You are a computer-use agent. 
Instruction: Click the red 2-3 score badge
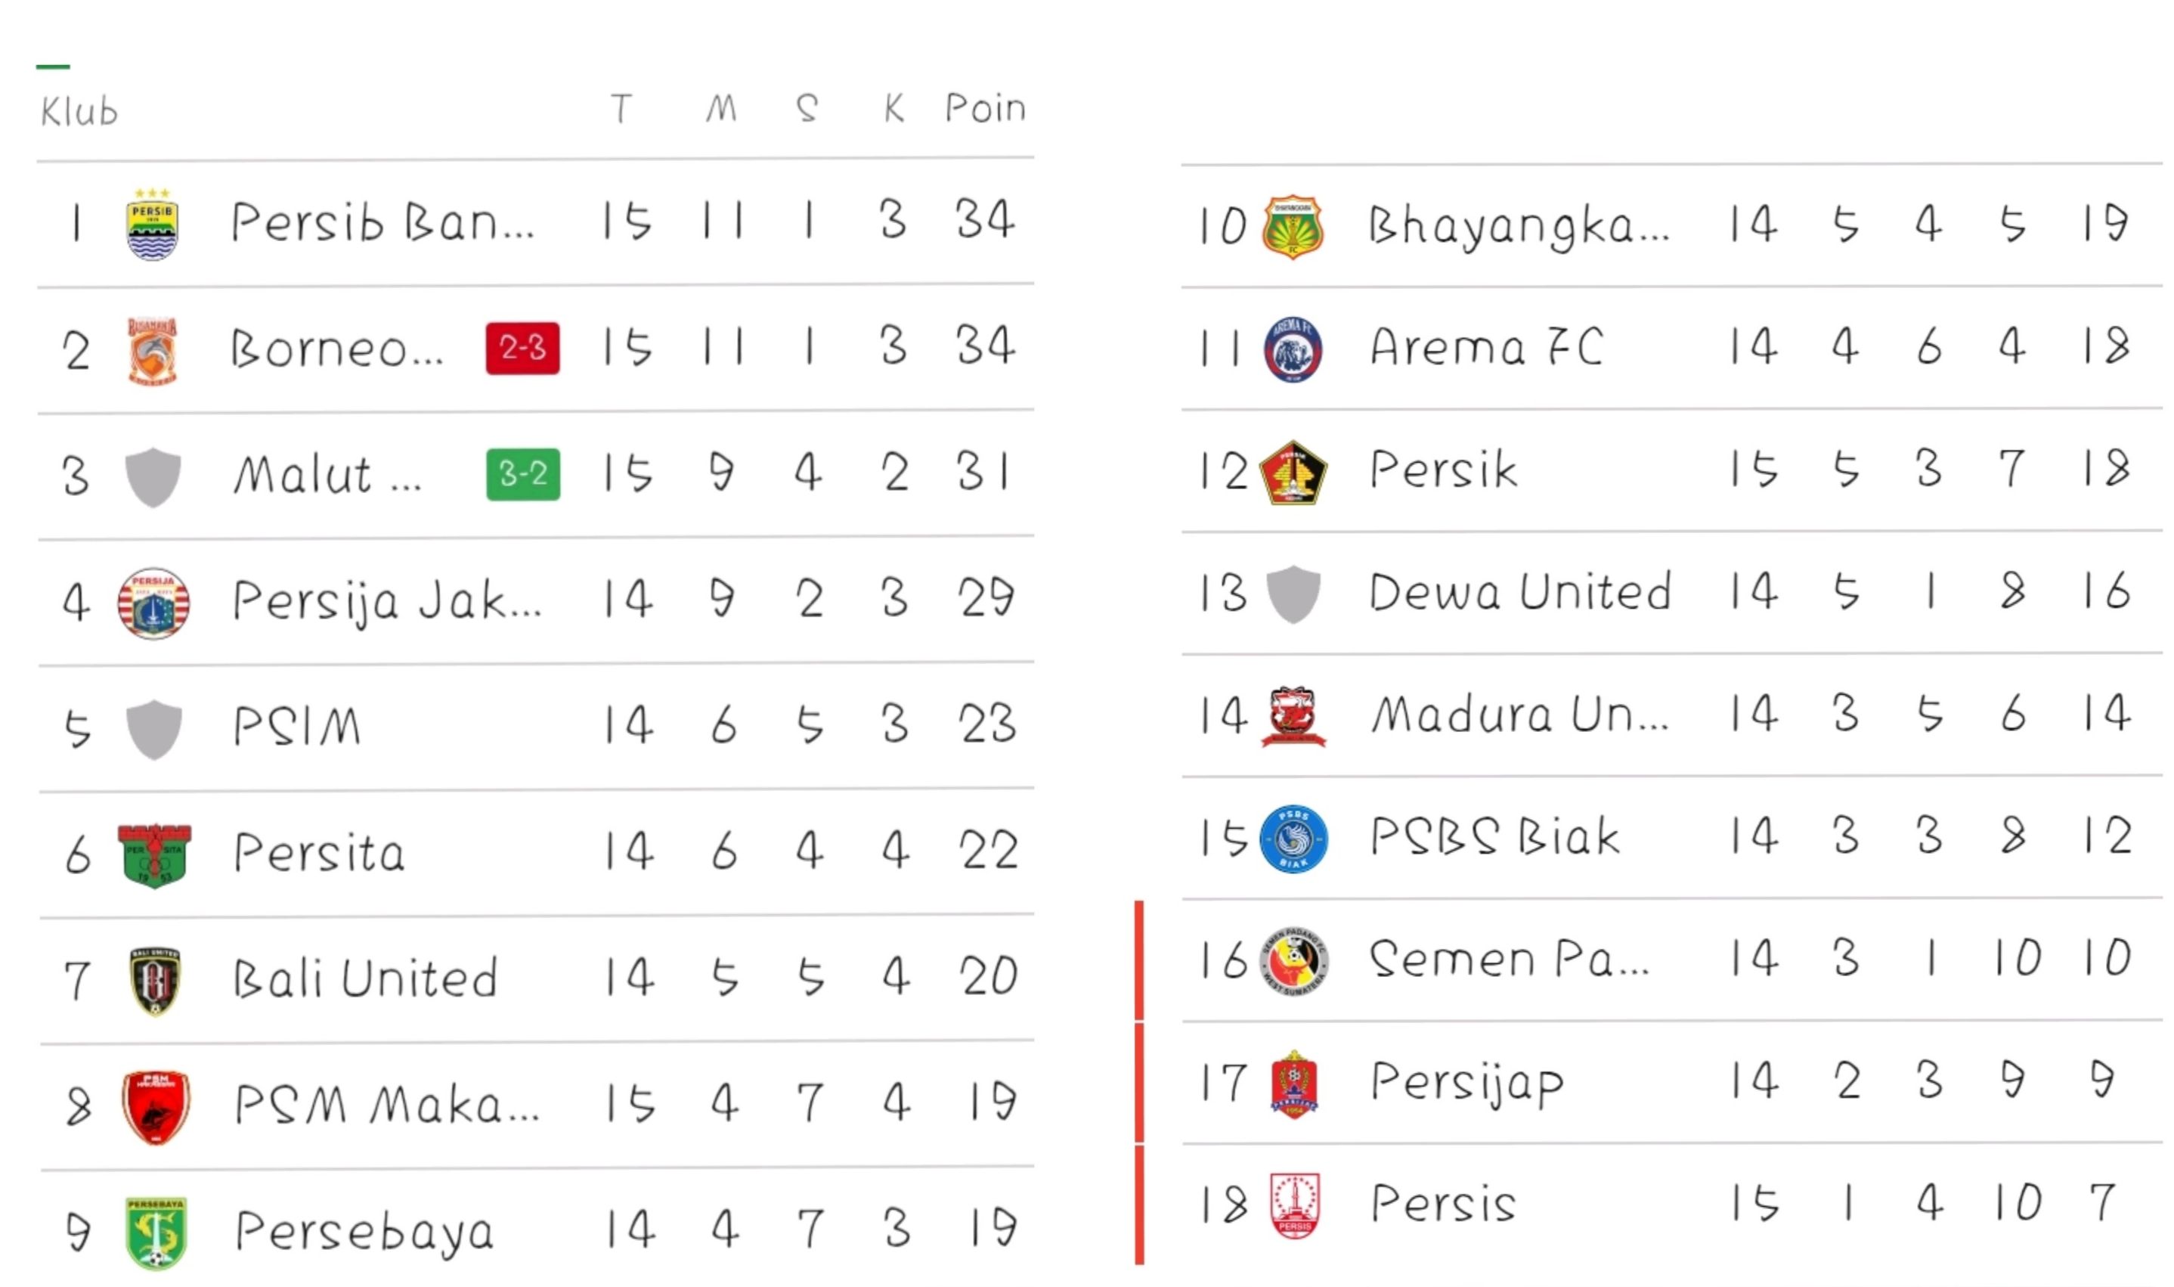point(522,349)
